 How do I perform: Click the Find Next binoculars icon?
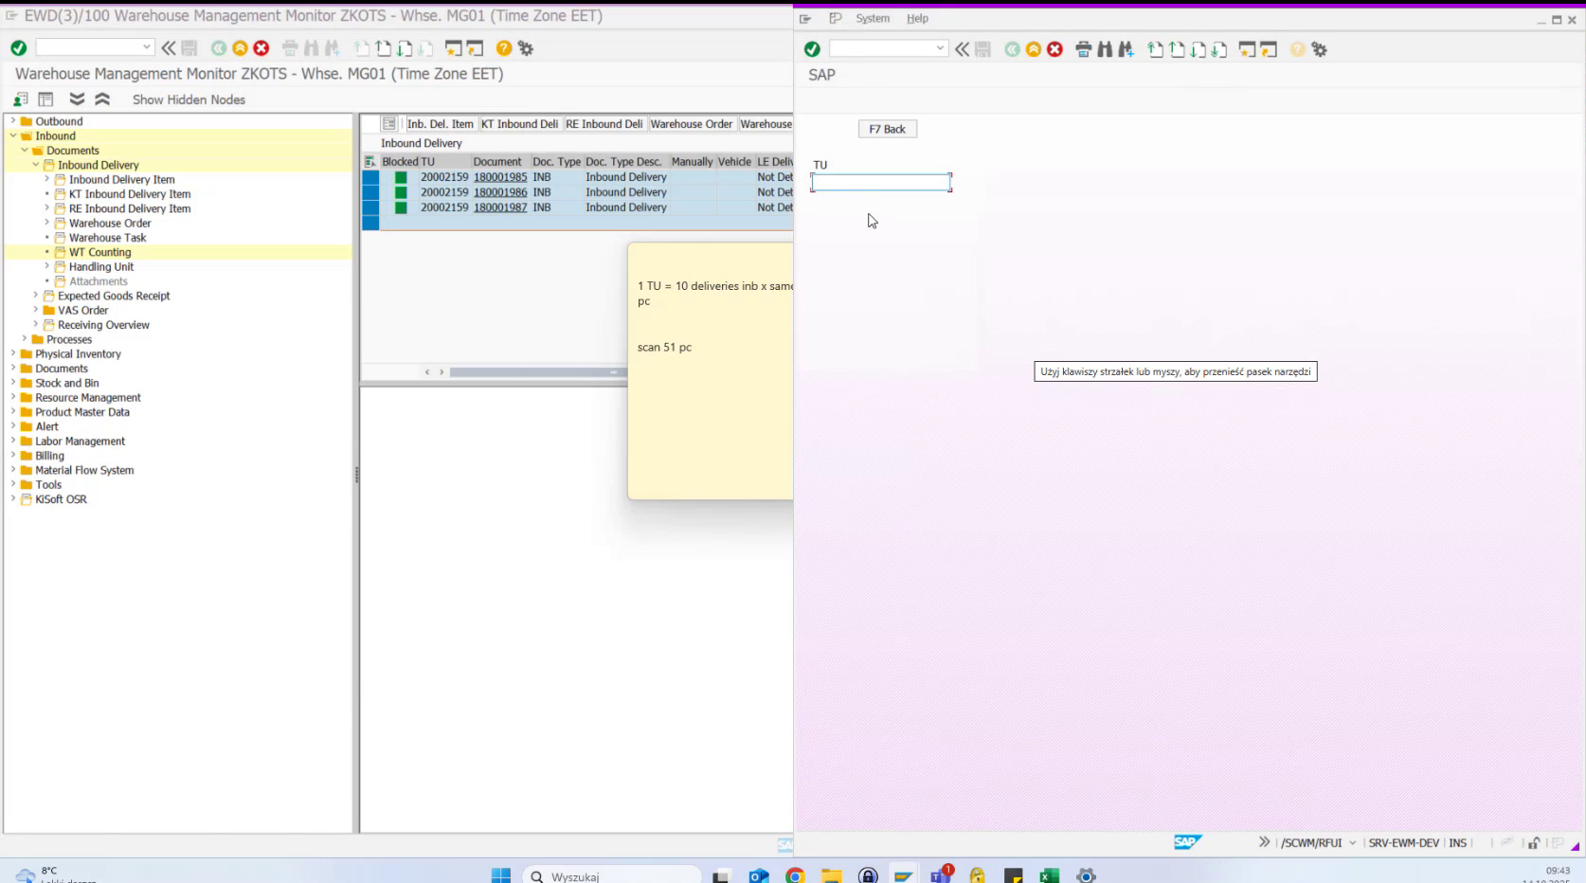point(330,47)
